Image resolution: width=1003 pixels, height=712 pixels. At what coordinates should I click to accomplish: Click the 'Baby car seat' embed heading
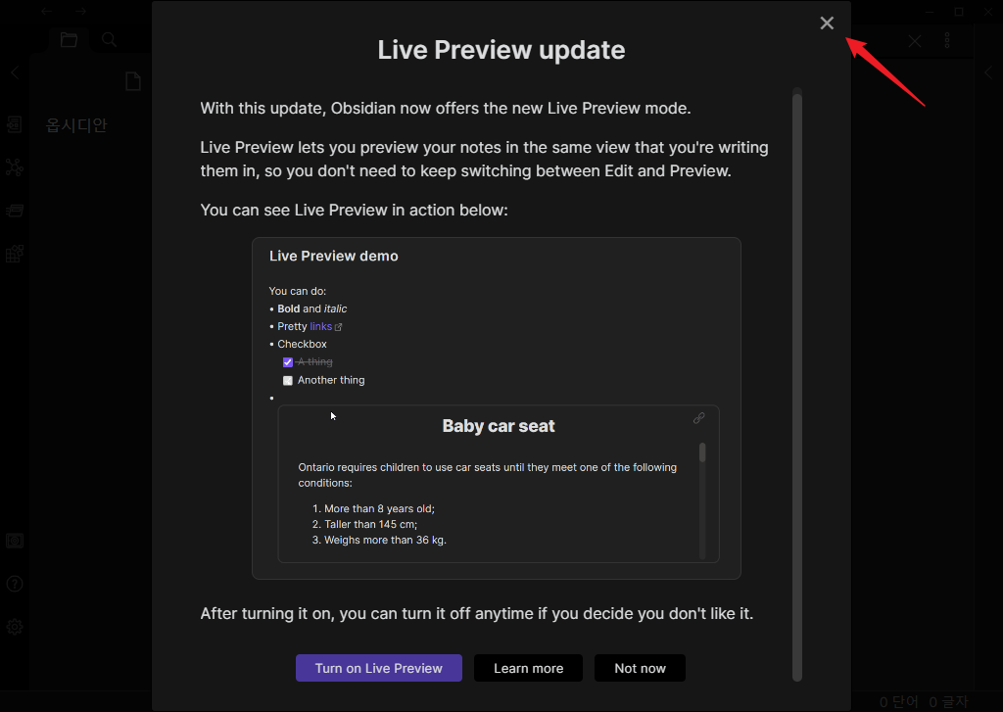pyautogui.click(x=499, y=426)
